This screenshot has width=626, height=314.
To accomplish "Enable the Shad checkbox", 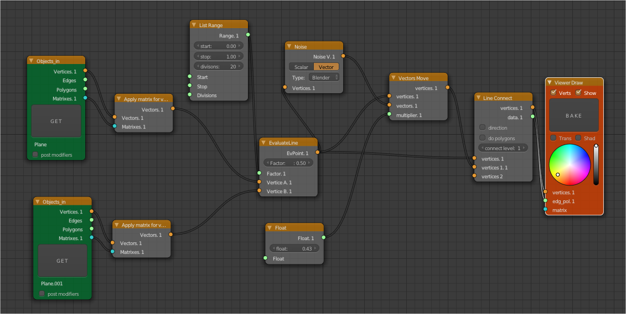I will 578,138.
